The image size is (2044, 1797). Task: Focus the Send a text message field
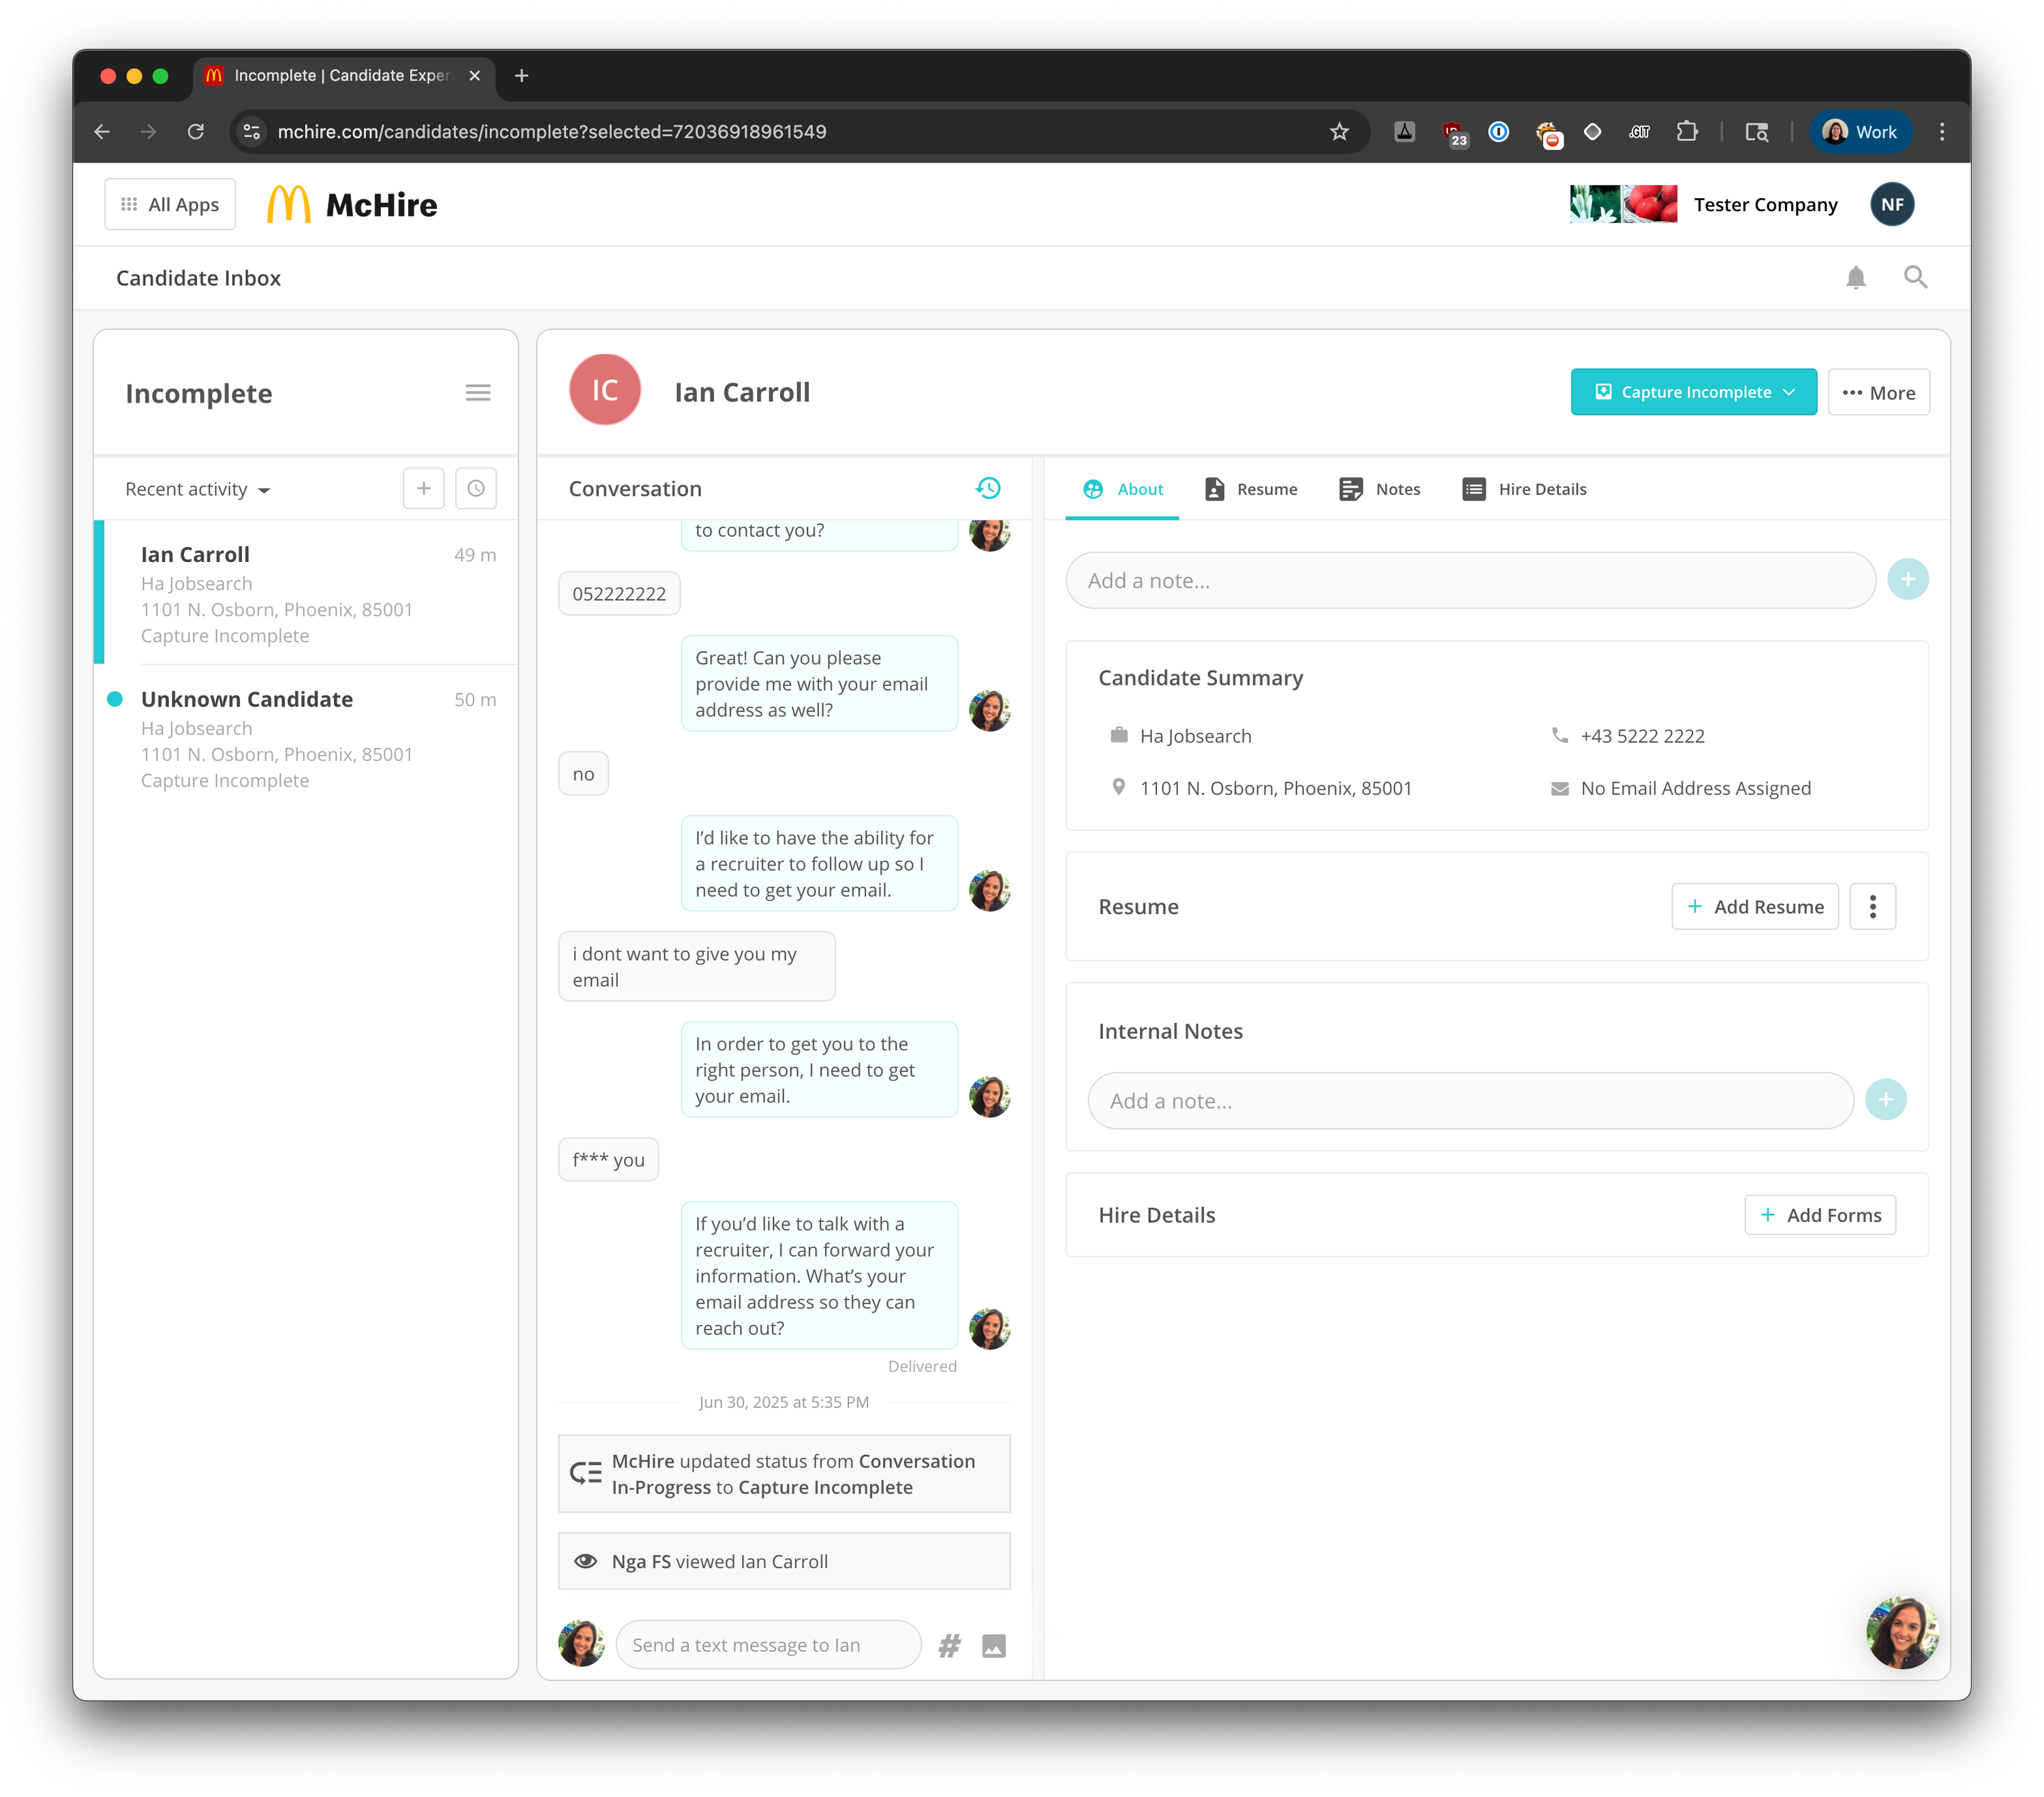click(x=768, y=1645)
